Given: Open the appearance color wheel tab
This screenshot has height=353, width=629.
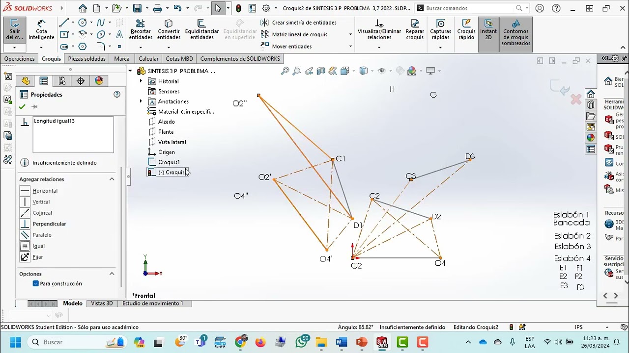Looking at the screenshot, I should (99, 81).
